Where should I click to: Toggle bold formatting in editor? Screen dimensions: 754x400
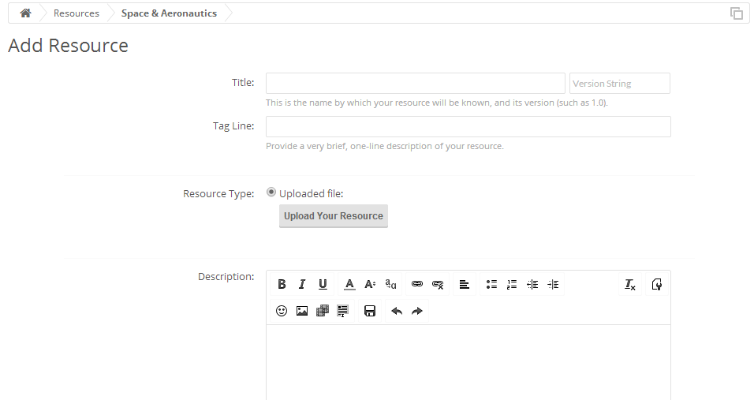point(282,284)
